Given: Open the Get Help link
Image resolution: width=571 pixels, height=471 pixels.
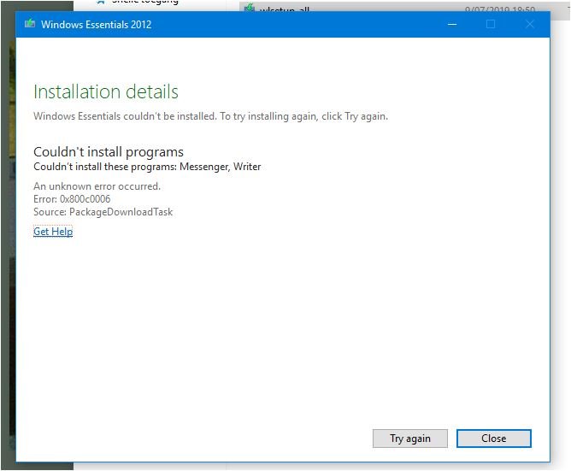Looking at the screenshot, I should 53,232.
